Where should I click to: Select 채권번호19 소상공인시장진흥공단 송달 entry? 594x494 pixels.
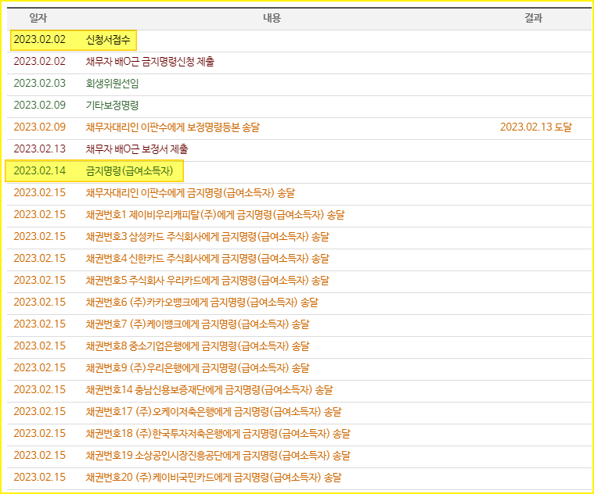(x=218, y=456)
